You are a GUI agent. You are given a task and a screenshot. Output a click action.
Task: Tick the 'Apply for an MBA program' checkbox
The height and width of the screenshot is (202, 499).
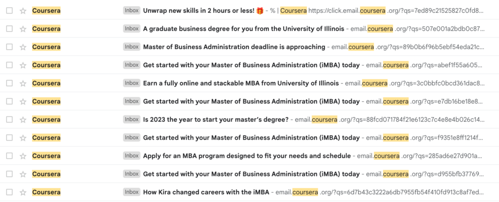tap(9, 156)
